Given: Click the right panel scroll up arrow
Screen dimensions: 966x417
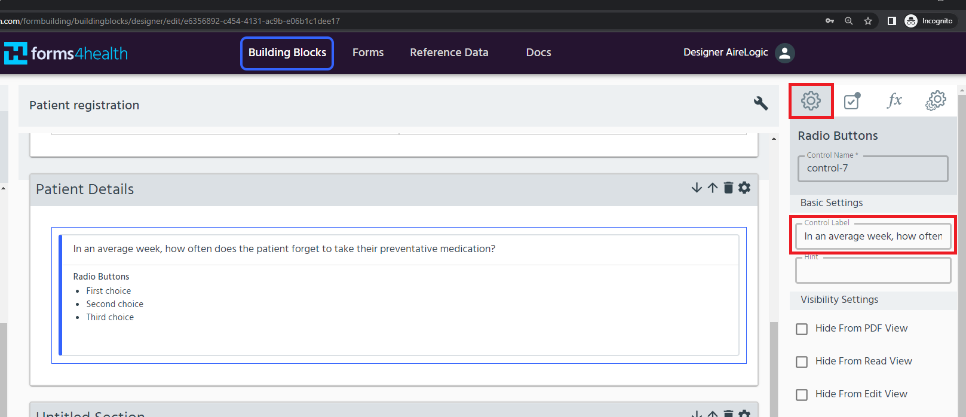Looking at the screenshot, I should [x=962, y=90].
